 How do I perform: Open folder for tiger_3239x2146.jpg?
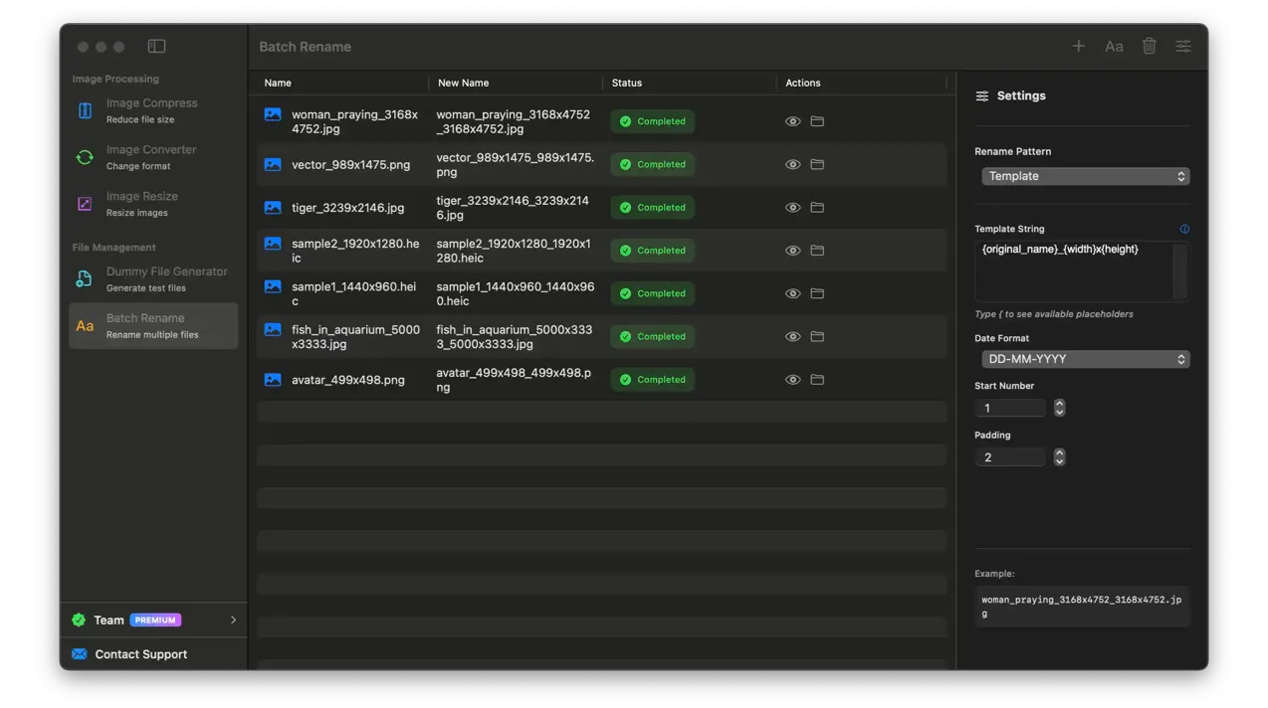(817, 208)
